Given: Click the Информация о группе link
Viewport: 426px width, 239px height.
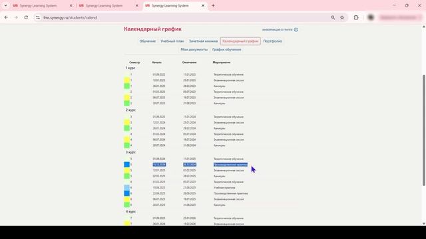Looking at the screenshot, I should pos(277,29).
